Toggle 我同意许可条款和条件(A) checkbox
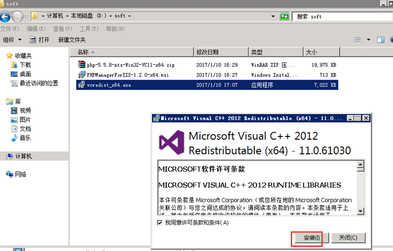 coord(159,223)
